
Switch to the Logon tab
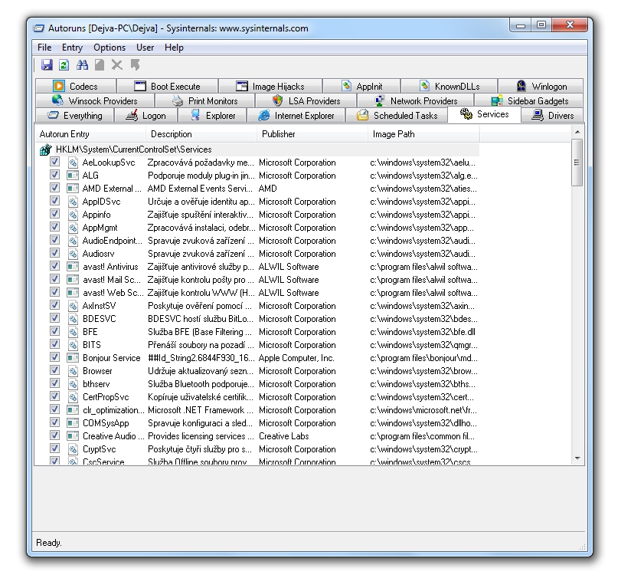click(x=146, y=116)
